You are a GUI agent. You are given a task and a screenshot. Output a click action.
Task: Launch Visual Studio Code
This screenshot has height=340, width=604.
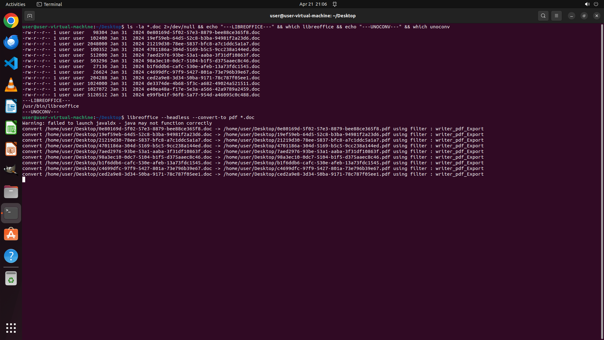[x=11, y=63]
